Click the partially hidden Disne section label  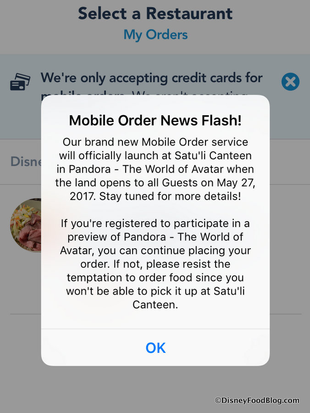(26, 162)
